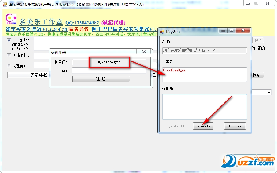Viewport: 277px width, 173px height.
Task: Close the main collector window
Action: [x=268, y=3]
